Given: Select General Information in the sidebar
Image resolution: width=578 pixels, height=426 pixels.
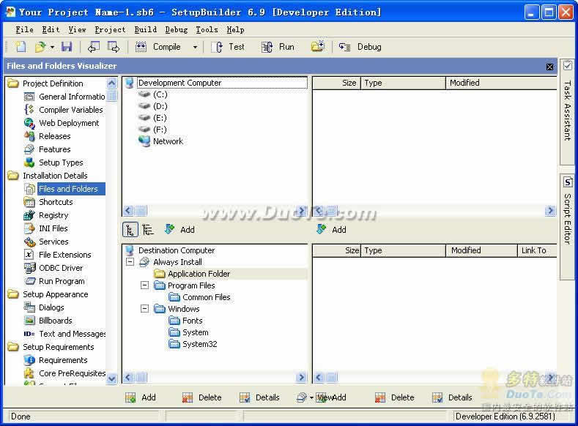Looking at the screenshot, I should coord(72,97).
